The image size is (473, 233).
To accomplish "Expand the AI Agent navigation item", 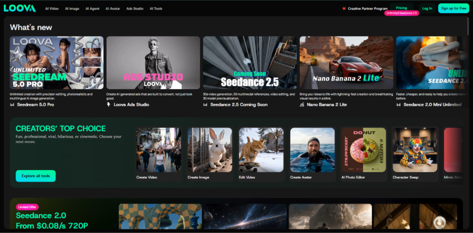I will [x=92, y=8].
